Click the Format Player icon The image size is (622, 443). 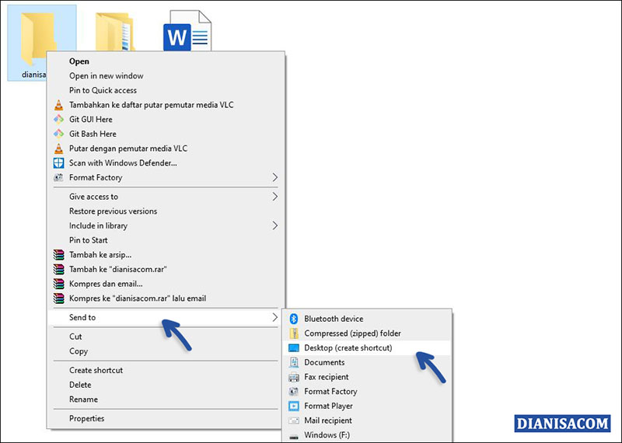(294, 406)
